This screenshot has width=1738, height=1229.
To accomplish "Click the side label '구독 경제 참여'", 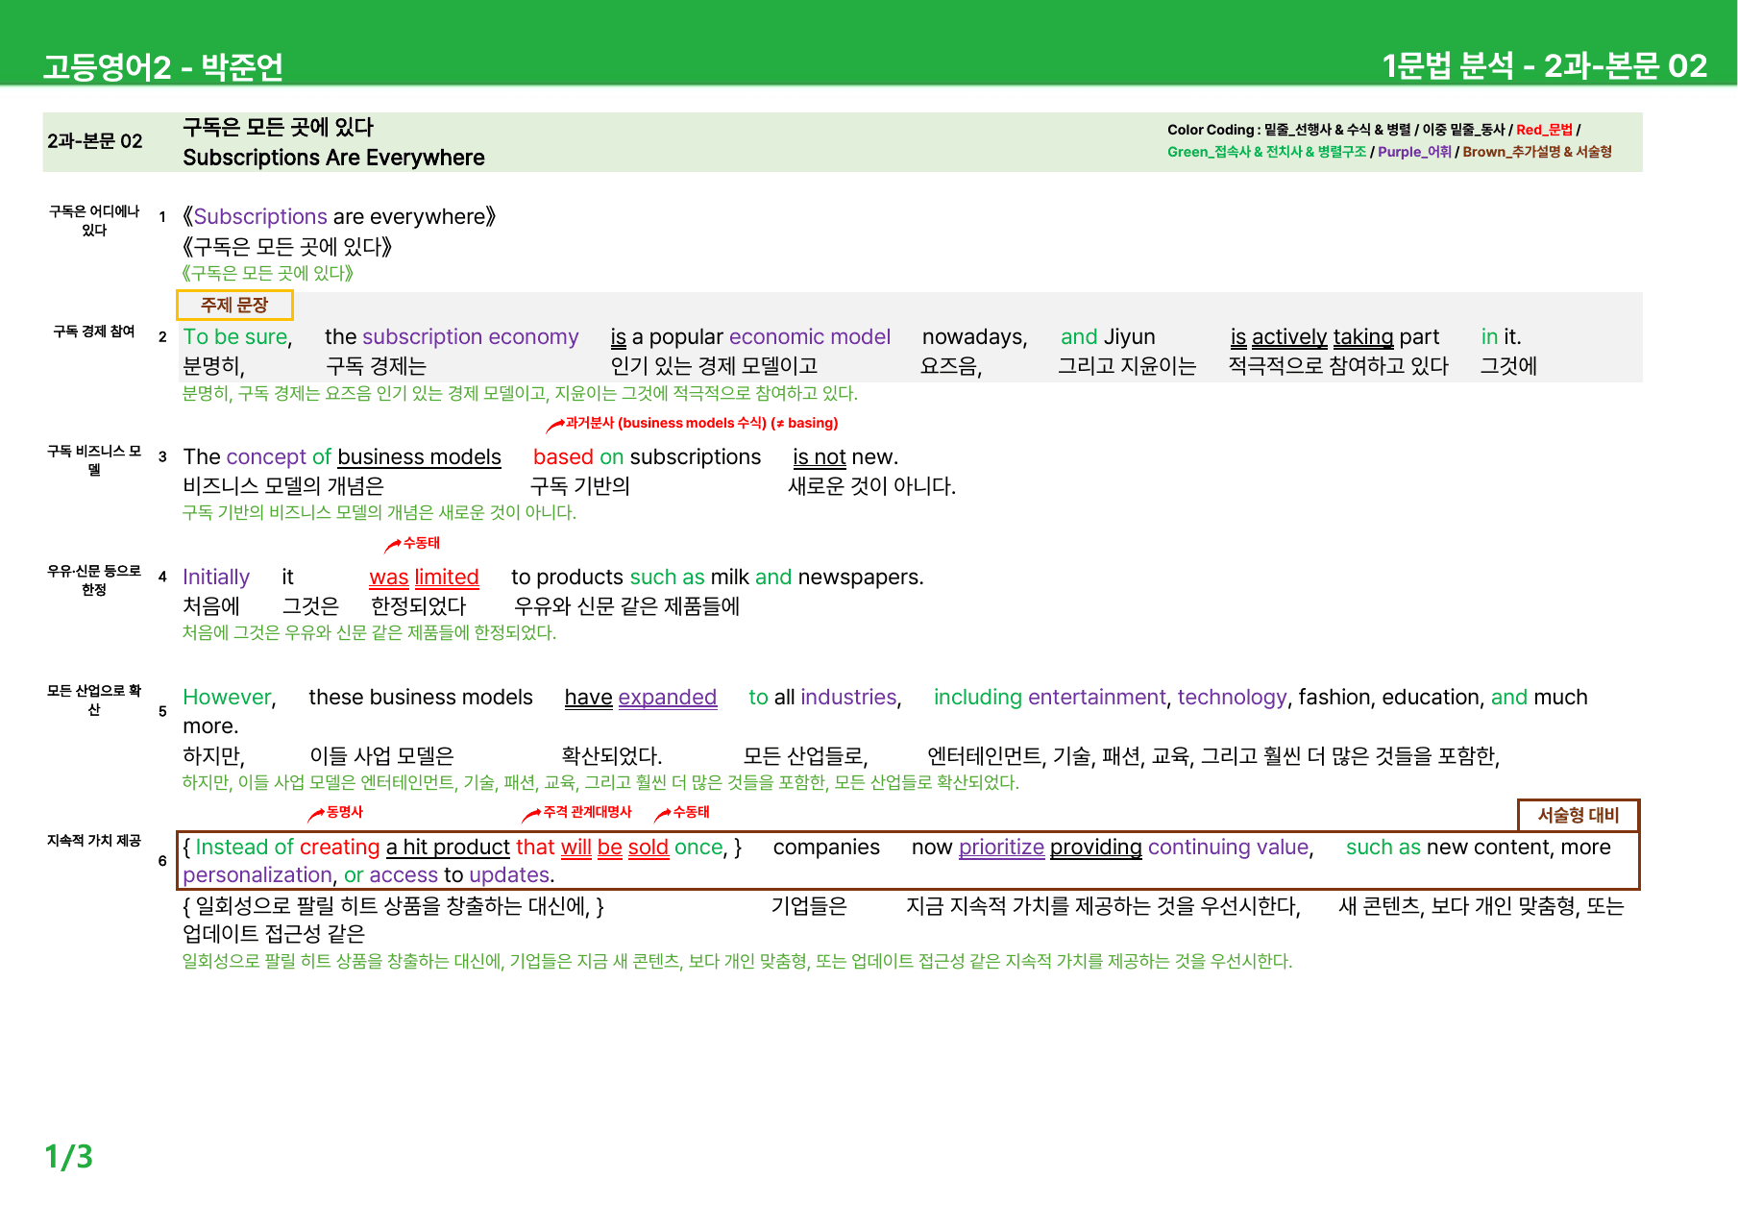I will [x=94, y=332].
